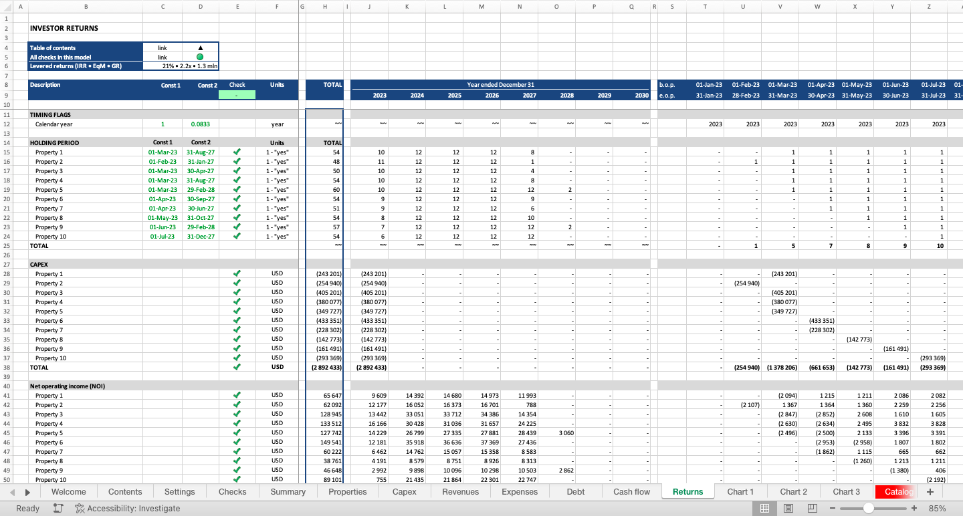This screenshot has height=516, width=963.
Task: Click the Year ended December 31 banner
Action: (500, 85)
